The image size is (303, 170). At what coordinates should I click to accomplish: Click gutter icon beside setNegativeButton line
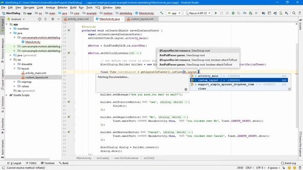click(x=69, y=117)
